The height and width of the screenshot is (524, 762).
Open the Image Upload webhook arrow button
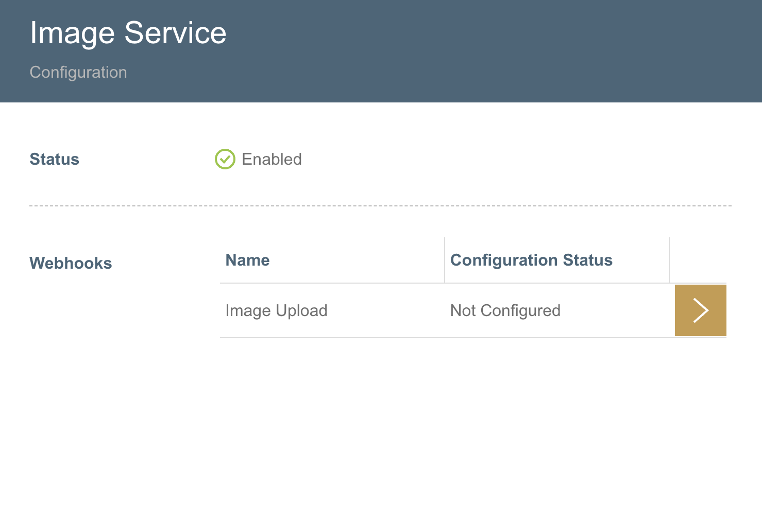click(x=700, y=310)
